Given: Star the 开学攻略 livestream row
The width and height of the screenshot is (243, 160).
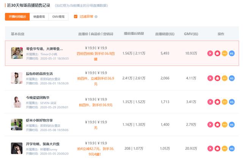Looking at the screenshot, I should tap(217, 149).
